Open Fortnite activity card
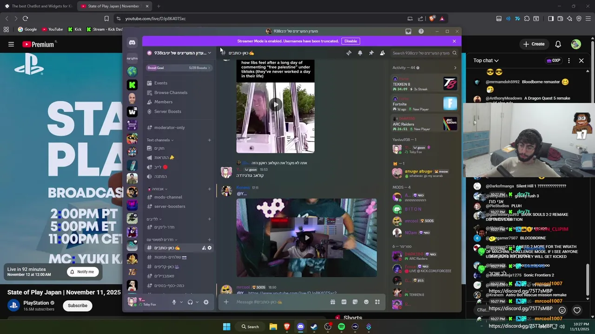This screenshot has height=334, width=595. (x=425, y=104)
